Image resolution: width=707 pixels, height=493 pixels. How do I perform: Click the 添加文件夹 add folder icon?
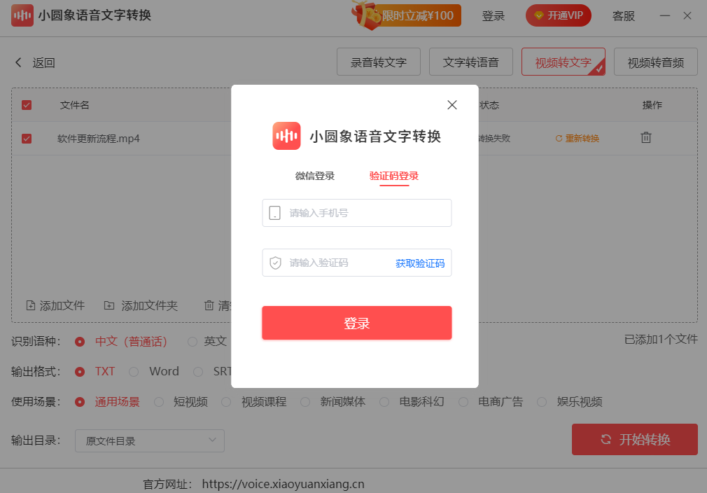(109, 305)
